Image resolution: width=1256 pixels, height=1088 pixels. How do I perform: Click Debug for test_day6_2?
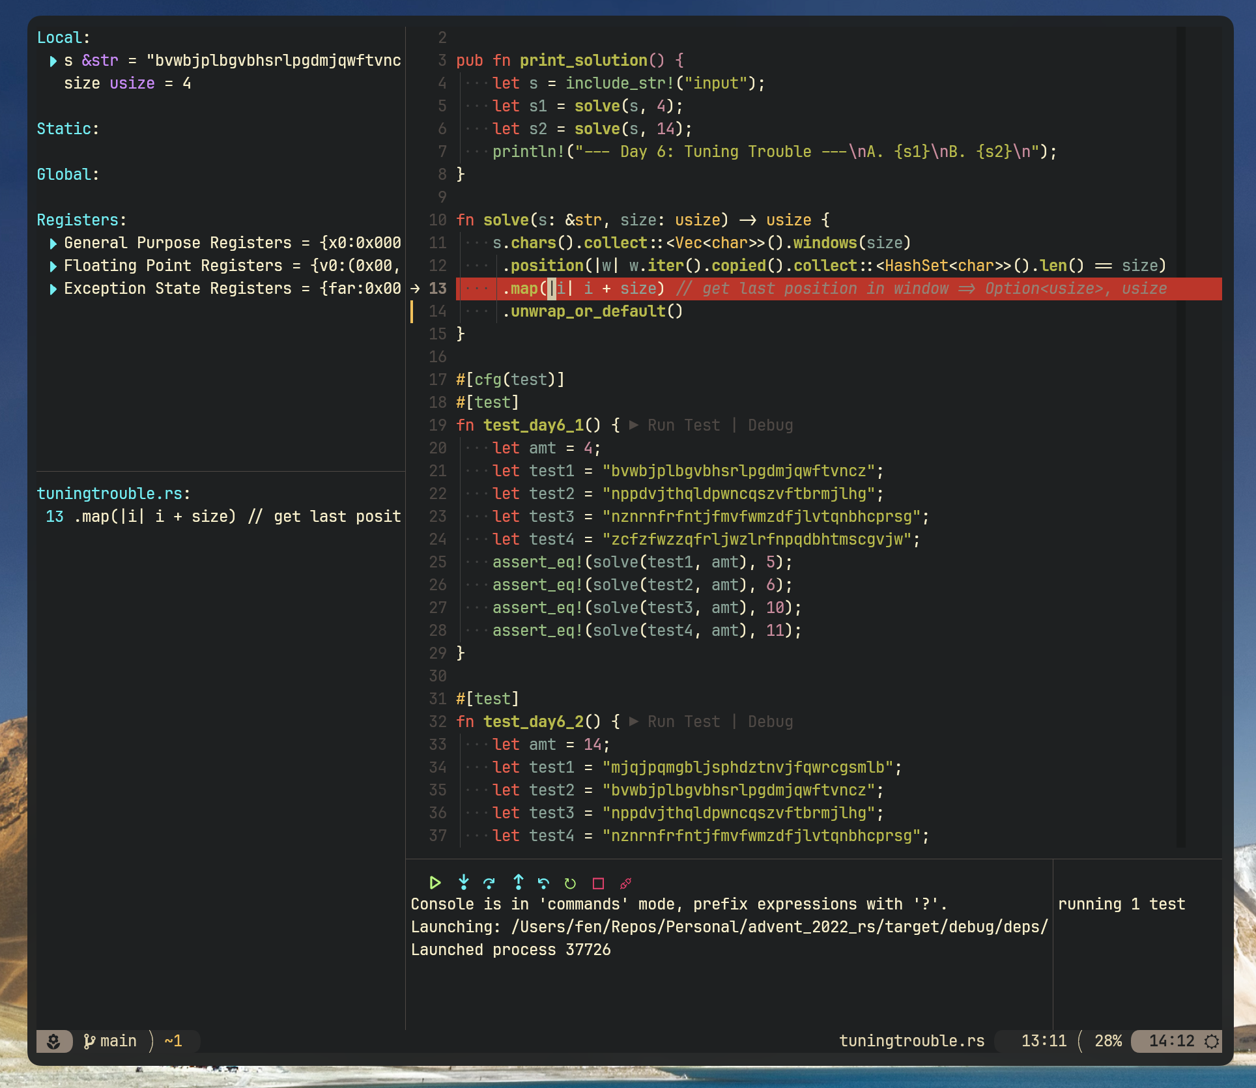click(x=770, y=722)
